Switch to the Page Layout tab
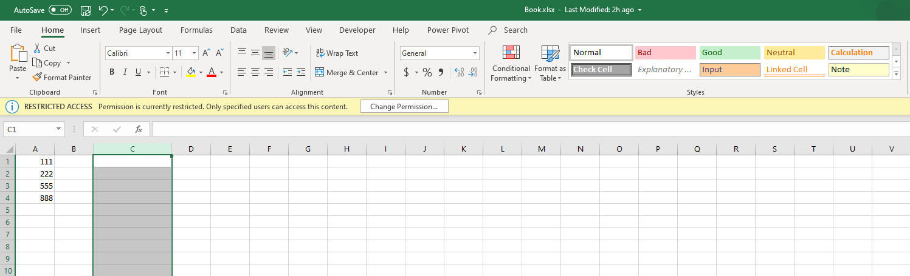 [x=140, y=30]
